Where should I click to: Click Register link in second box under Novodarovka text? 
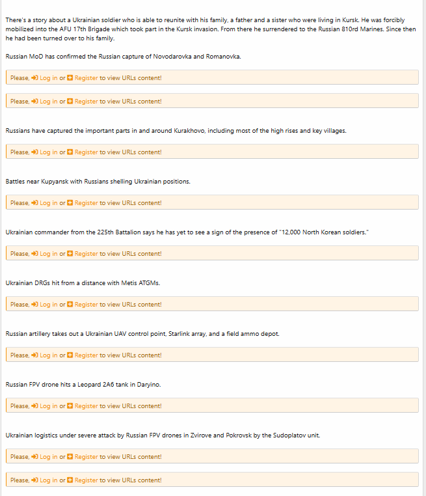click(x=86, y=102)
